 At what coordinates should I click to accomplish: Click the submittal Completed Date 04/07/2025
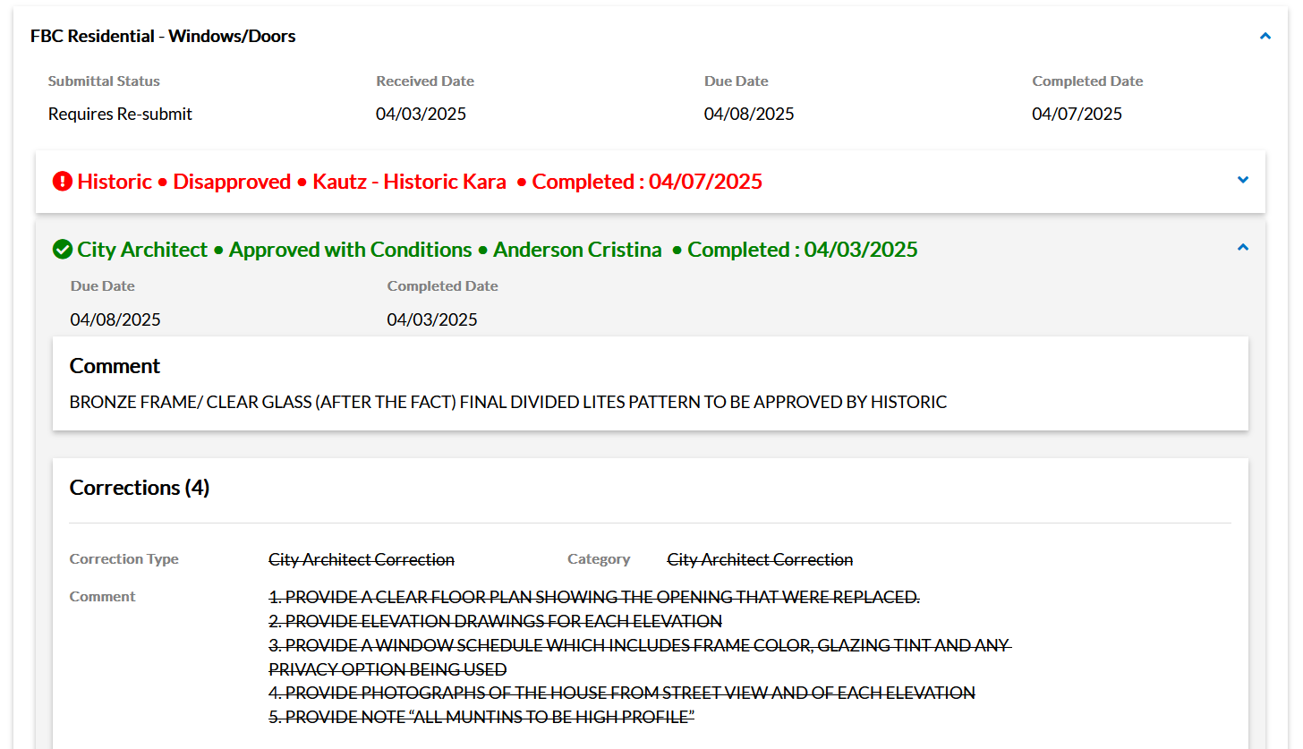click(1077, 115)
